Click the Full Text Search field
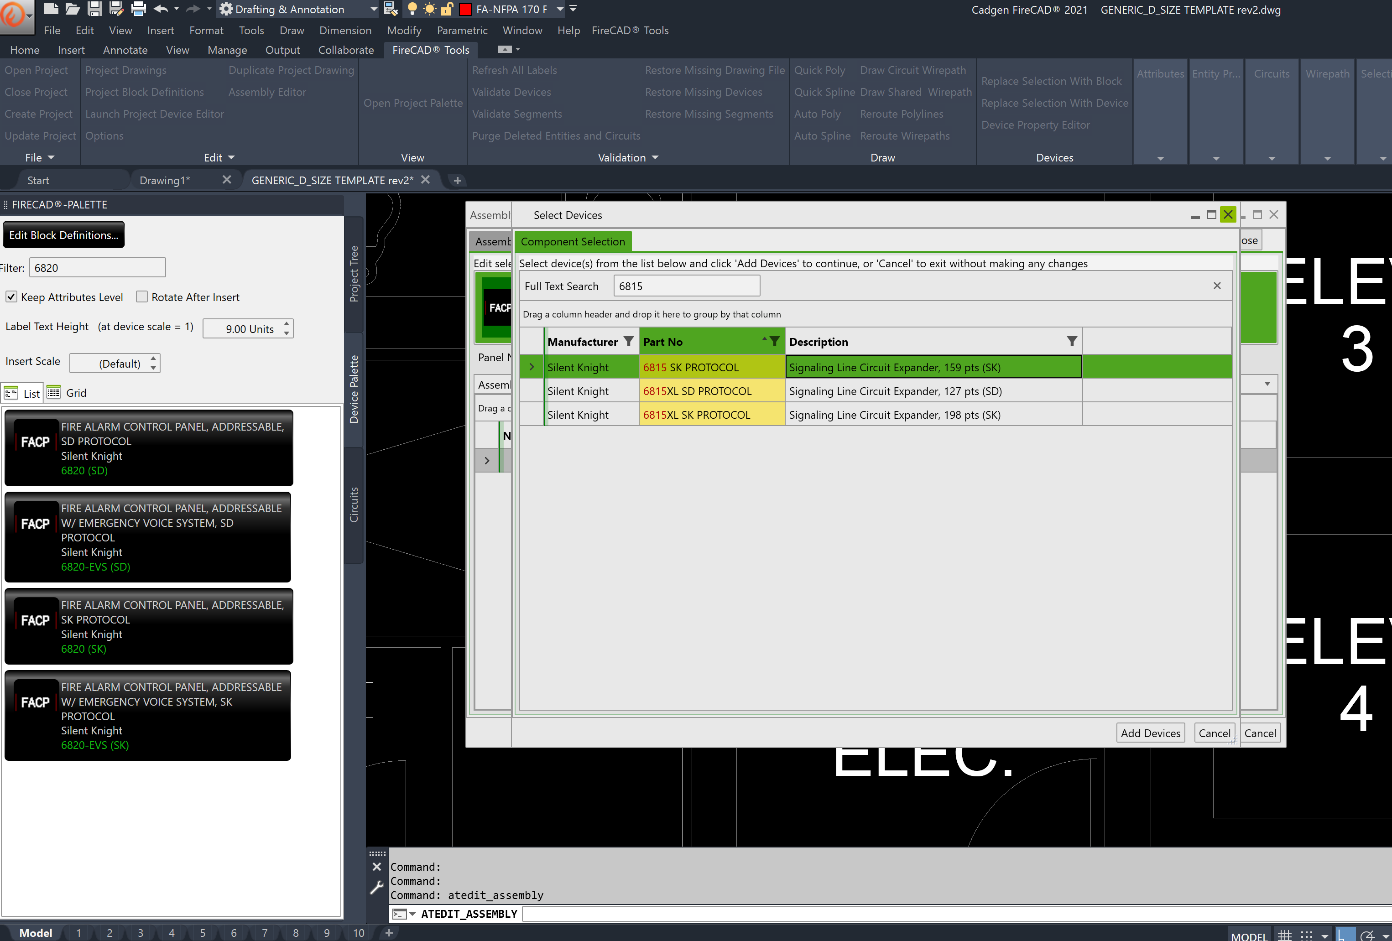 coord(686,286)
